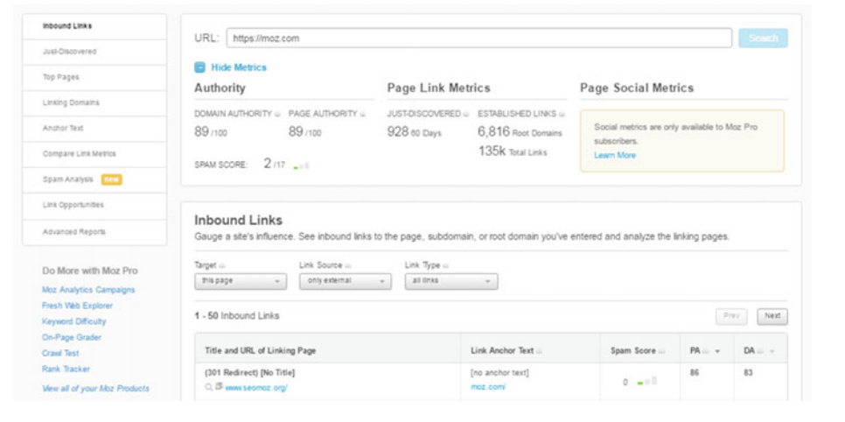Screen dimensions: 845x422
Task: Click the Domain Authority info icon
Action: [x=277, y=115]
